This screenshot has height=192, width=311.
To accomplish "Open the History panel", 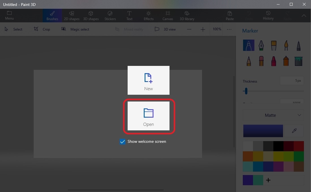I will (x=268, y=16).
